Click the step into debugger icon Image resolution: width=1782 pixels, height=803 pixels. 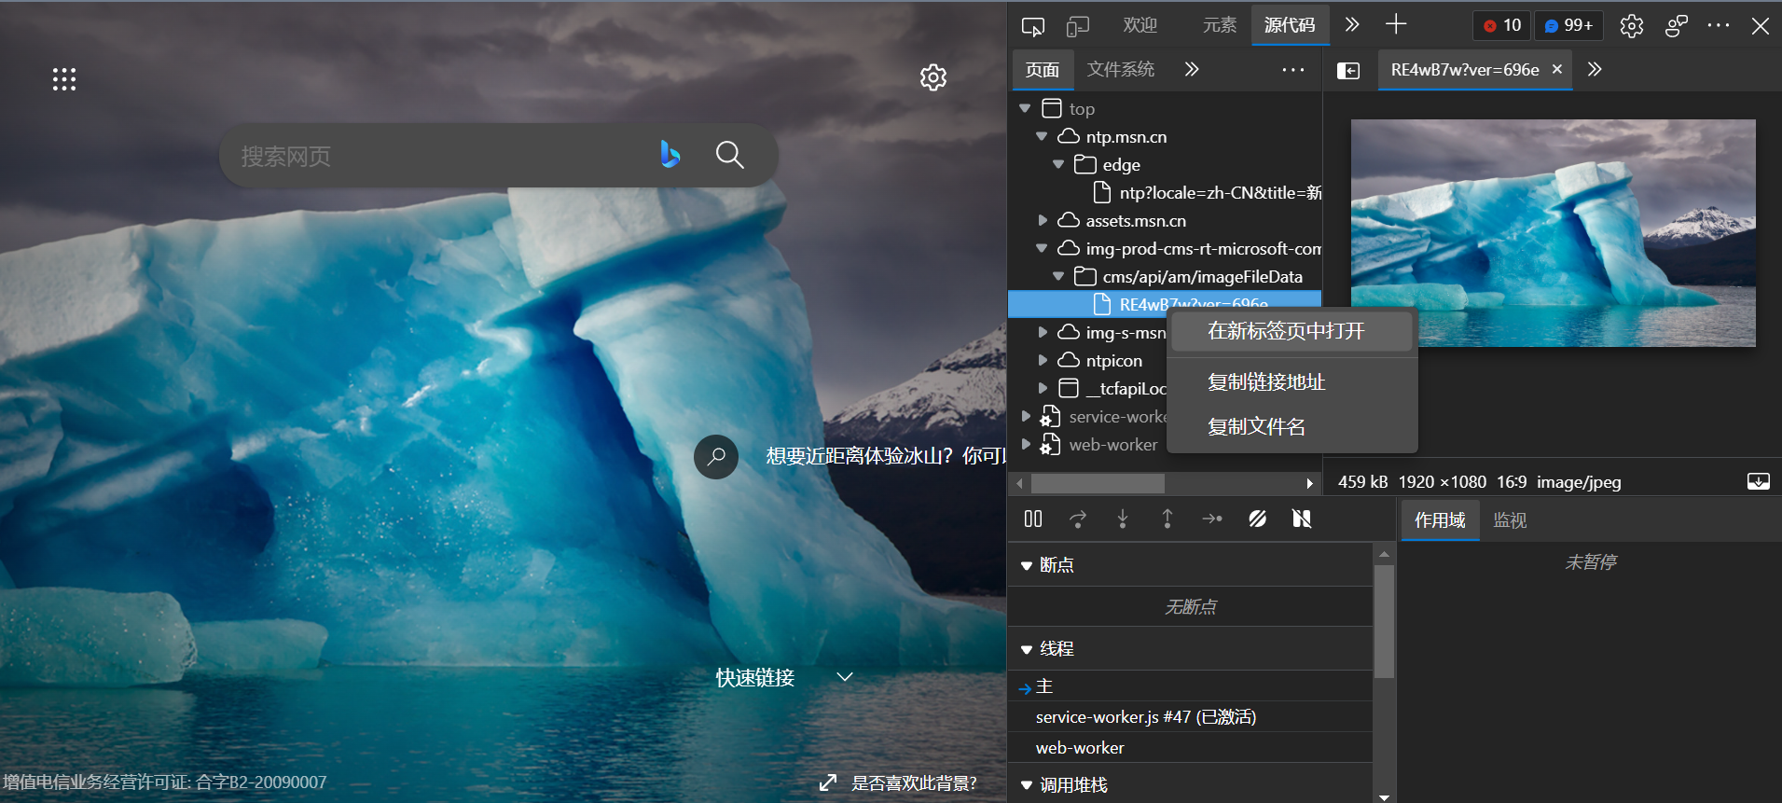click(x=1123, y=519)
